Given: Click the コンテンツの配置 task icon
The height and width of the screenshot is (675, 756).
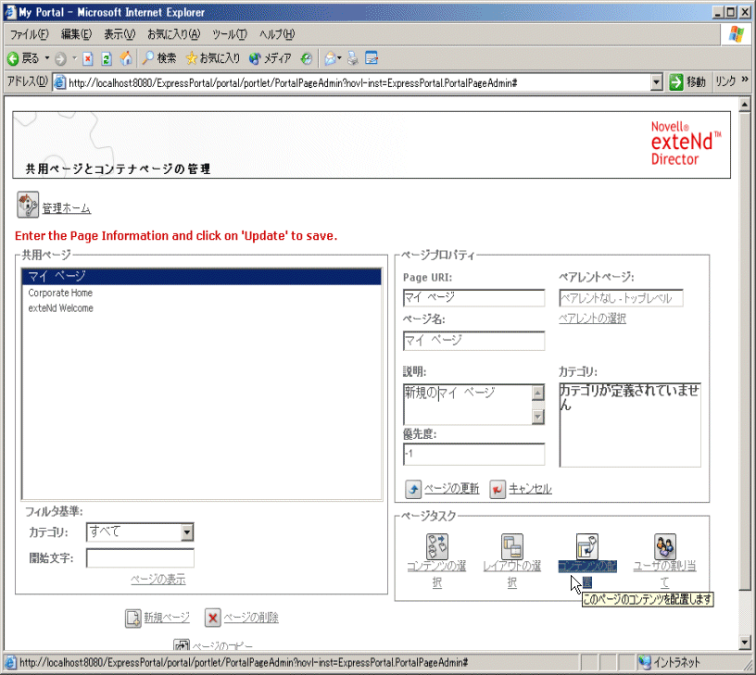Looking at the screenshot, I should (x=587, y=546).
